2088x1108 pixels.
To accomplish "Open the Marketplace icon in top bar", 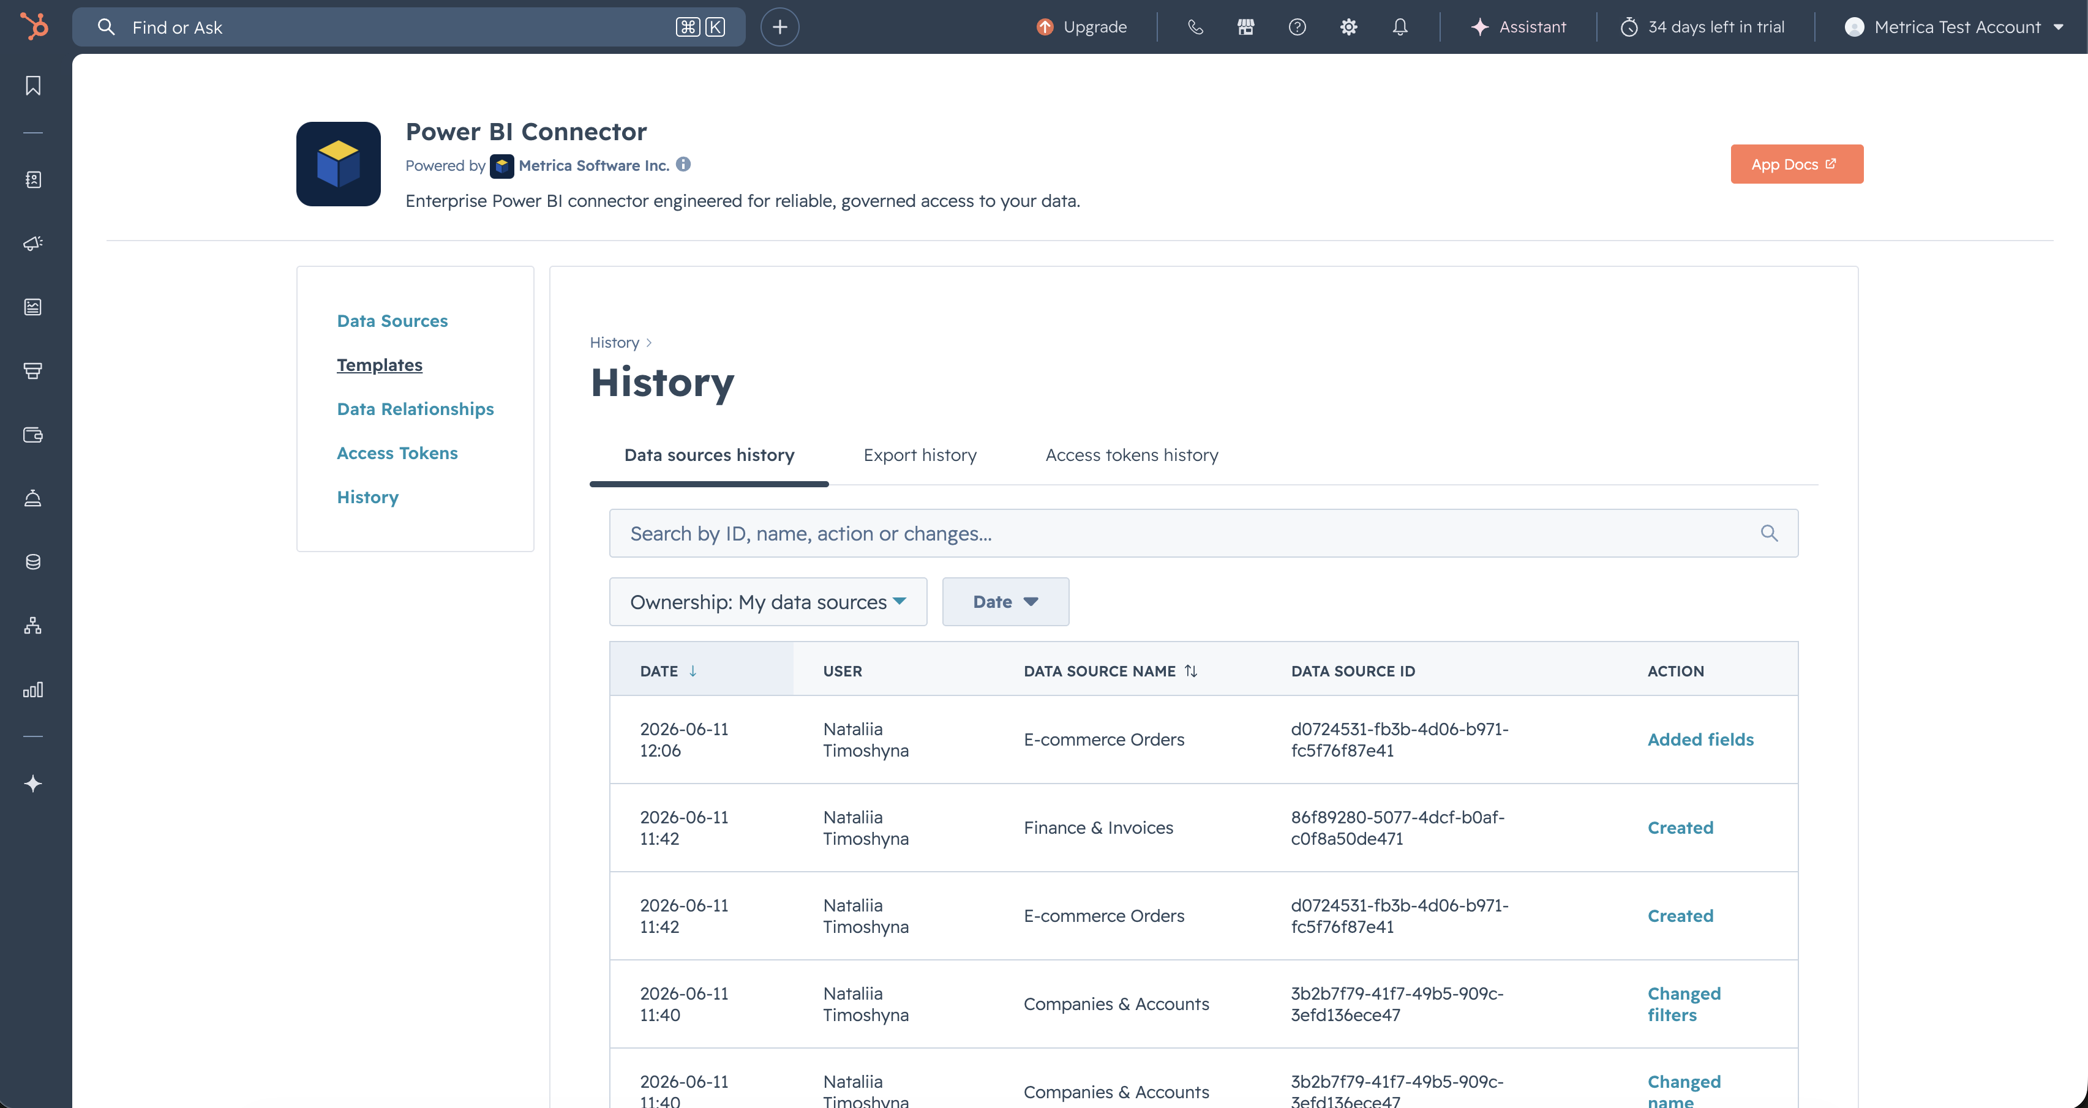I will [x=1246, y=27].
